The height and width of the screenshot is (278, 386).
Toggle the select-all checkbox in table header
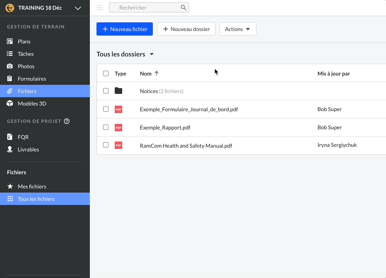(x=106, y=74)
